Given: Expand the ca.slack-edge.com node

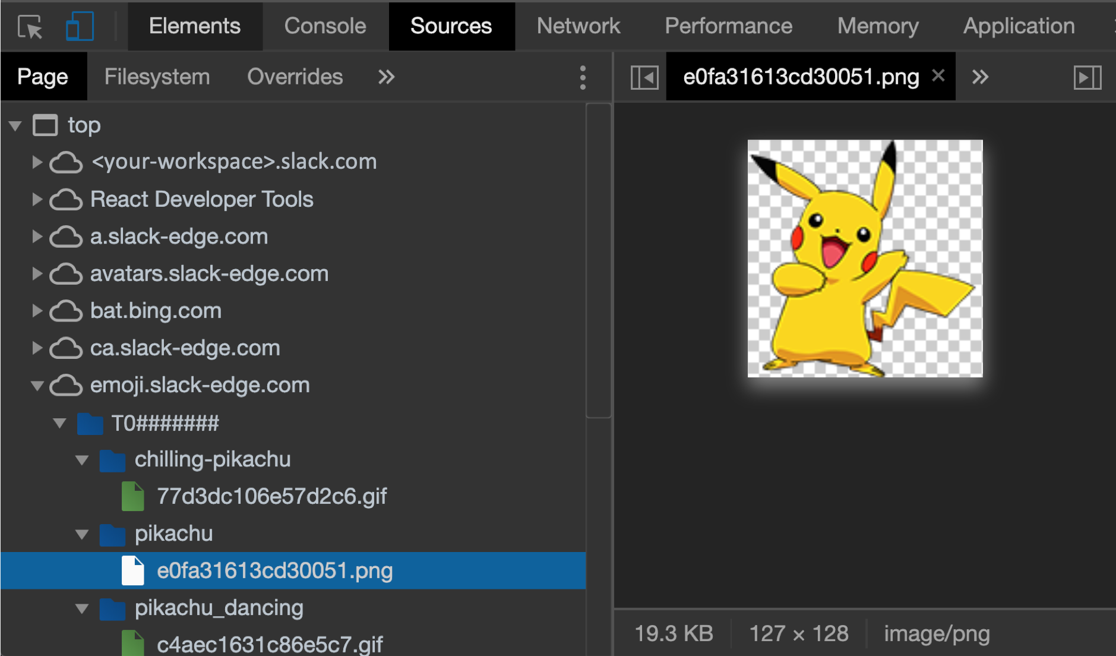Looking at the screenshot, I should click(37, 348).
